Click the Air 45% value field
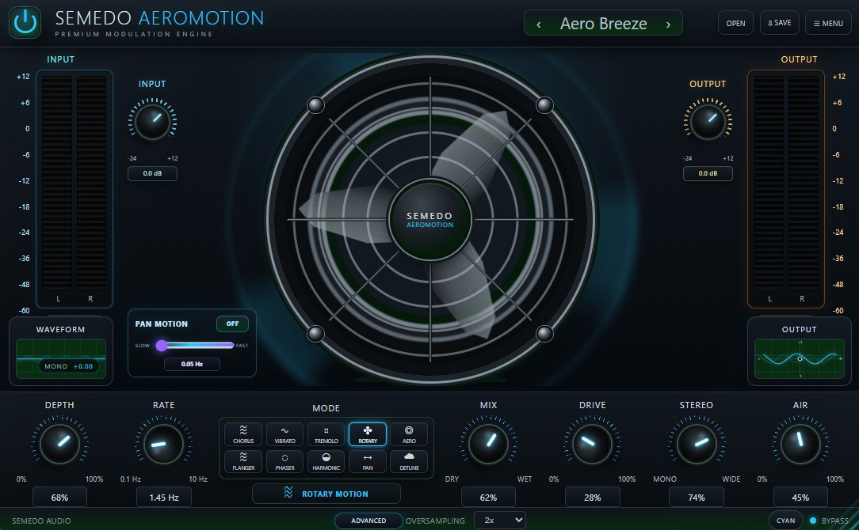This screenshot has height=530, width=859. point(800,498)
